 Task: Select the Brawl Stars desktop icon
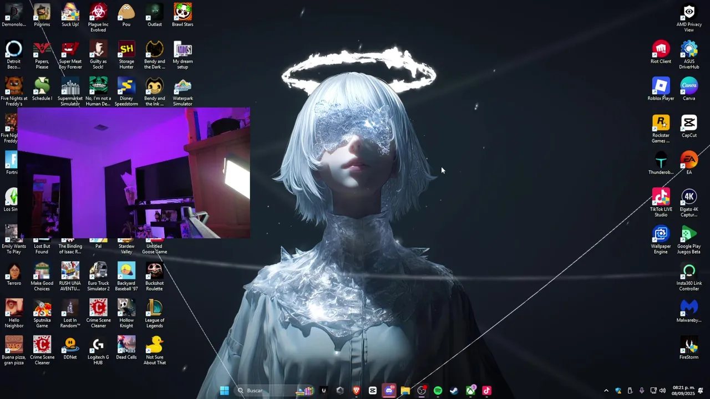[x=182, y=15]
